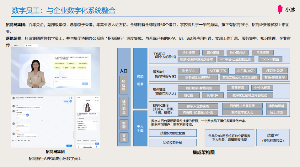Select the 督办提醒 box
The image size is (300, 167).
point(213,53)
